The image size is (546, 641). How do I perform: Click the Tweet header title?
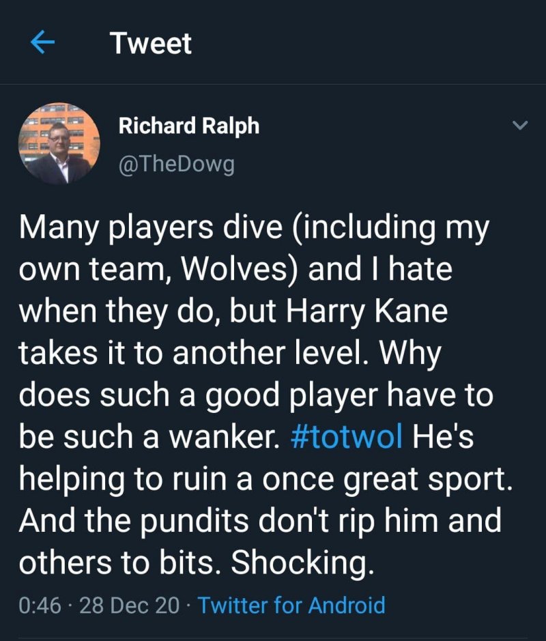click(151, 44)
